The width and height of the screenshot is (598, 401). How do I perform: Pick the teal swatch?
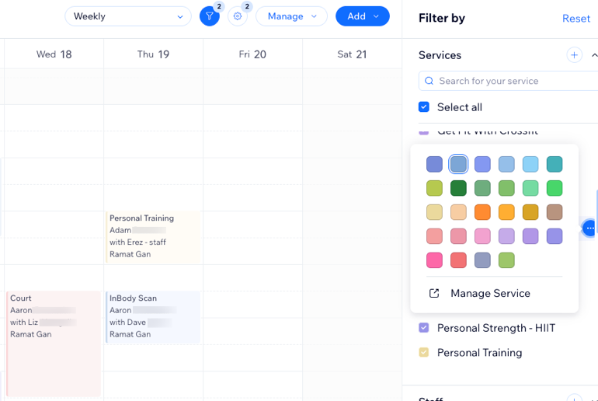pyautogui.click(x=555, y=164)
